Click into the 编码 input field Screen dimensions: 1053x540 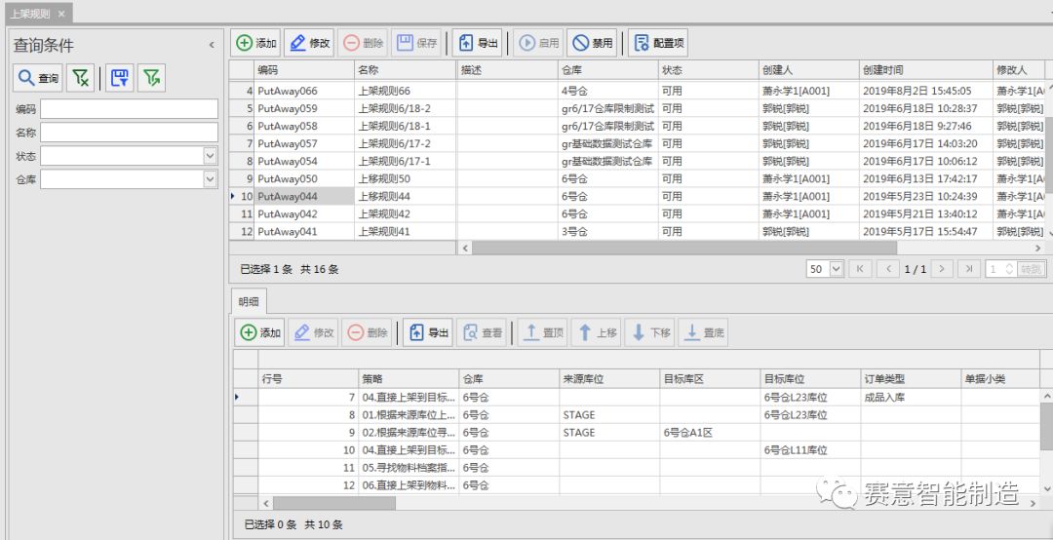[129, 109]
